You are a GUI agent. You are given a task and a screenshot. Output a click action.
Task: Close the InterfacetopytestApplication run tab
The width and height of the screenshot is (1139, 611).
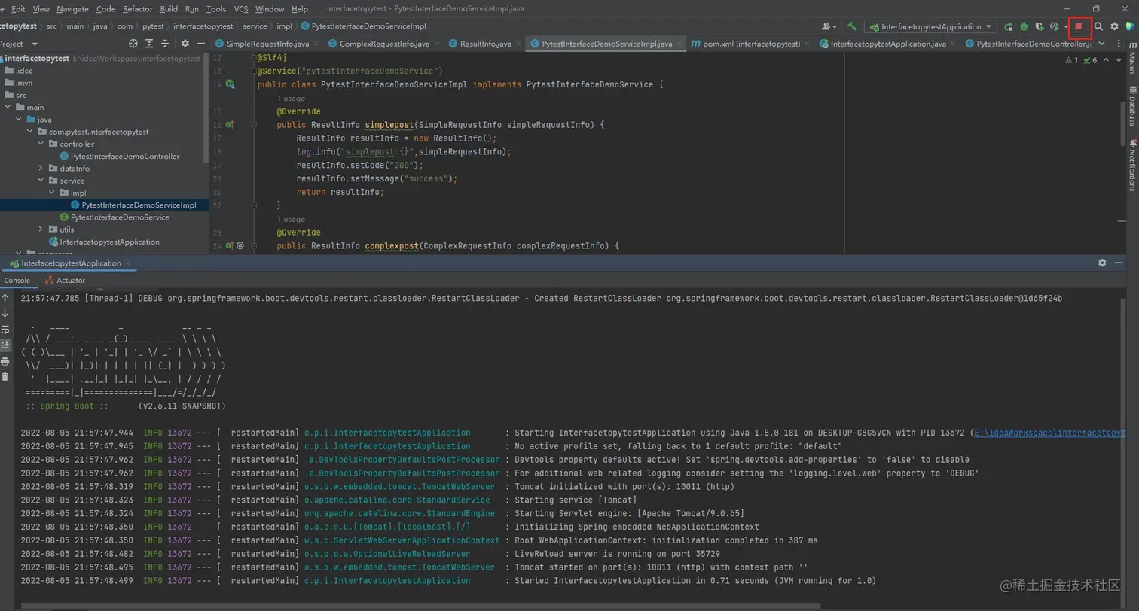tap(127, 263)
